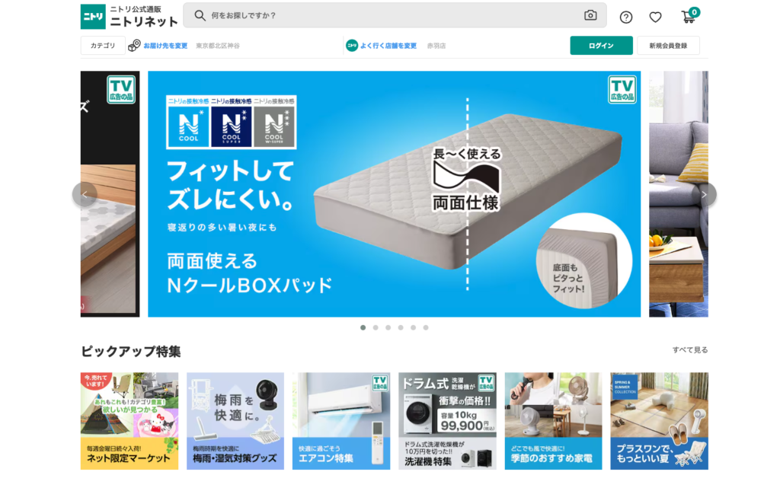This screenshot has height=488, width=780.
Task: Click お届け先を変更 link
Action: (165, 46)
